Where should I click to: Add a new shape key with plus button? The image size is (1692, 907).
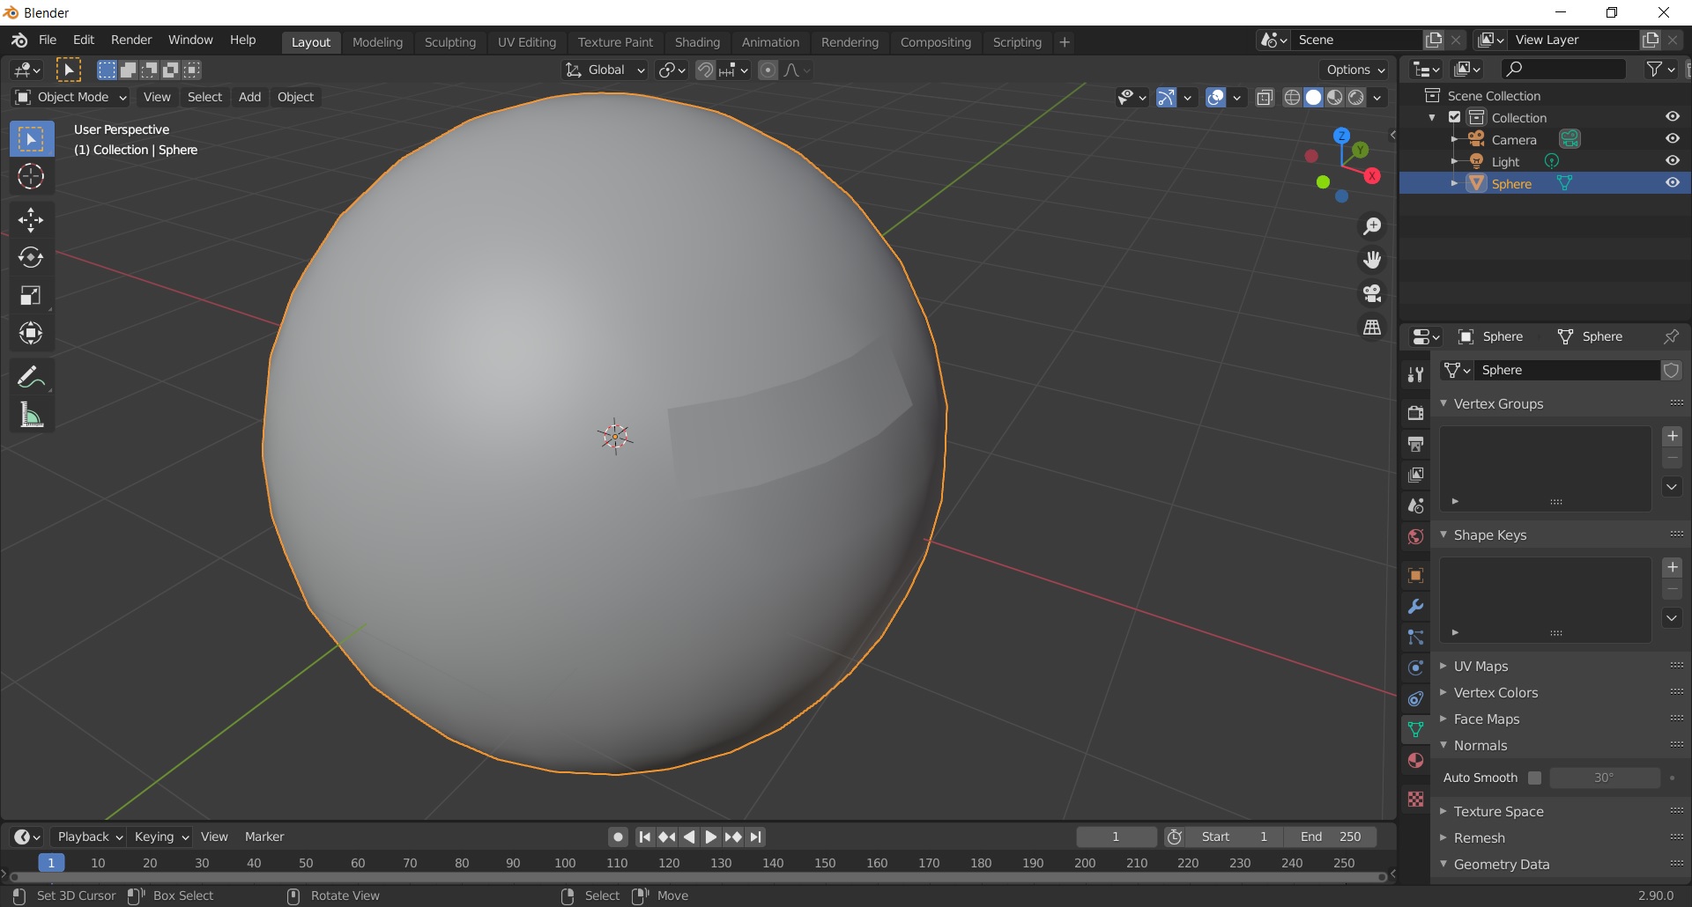point(1672,568)
